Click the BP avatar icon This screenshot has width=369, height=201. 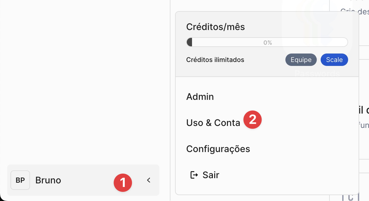(20, 180)
